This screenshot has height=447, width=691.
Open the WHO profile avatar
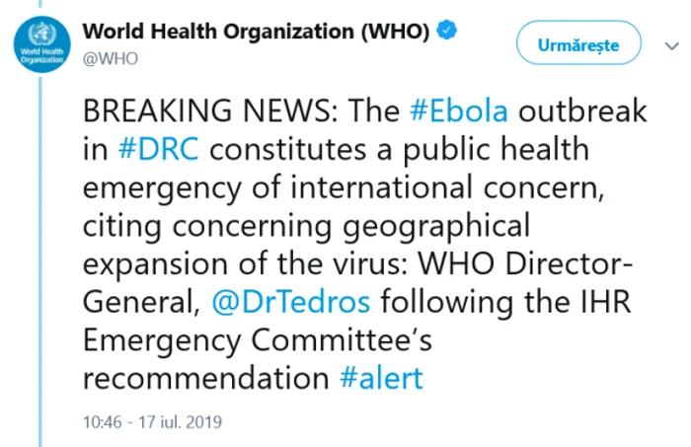pyautogui.click(x=41, y=44)
